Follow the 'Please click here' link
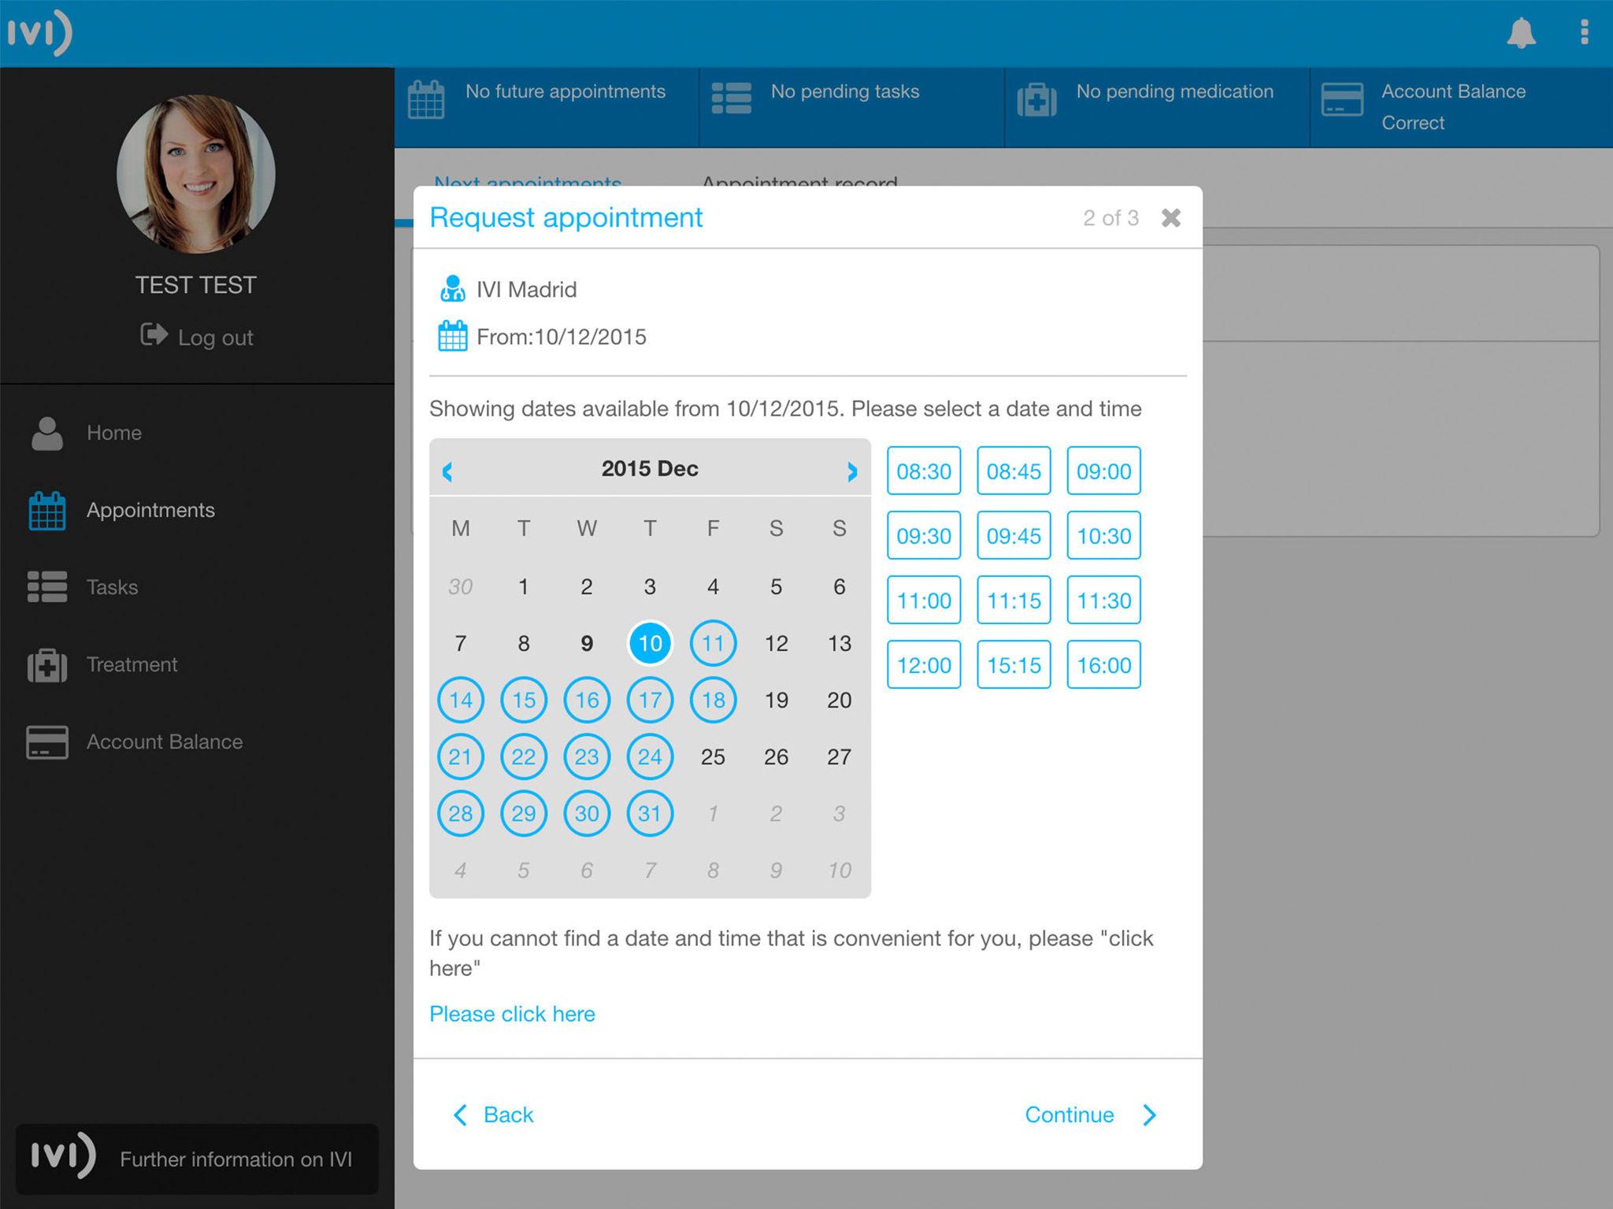 [x=512, y=1014]
